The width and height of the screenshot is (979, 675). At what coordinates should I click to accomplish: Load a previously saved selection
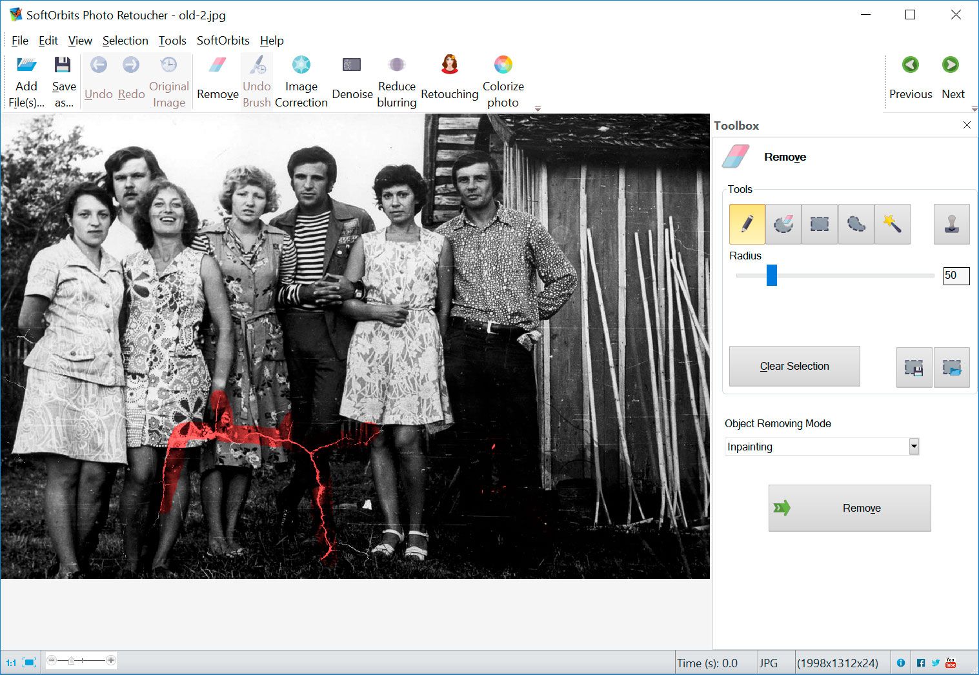coord(952,367)
